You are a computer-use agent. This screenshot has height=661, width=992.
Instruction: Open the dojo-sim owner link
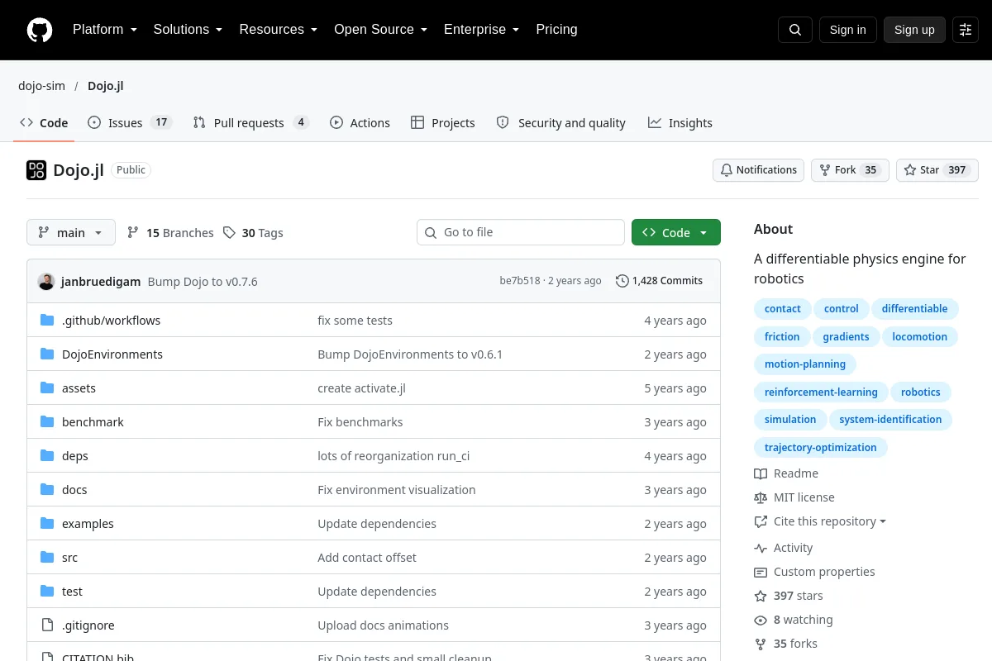[41, 86]
